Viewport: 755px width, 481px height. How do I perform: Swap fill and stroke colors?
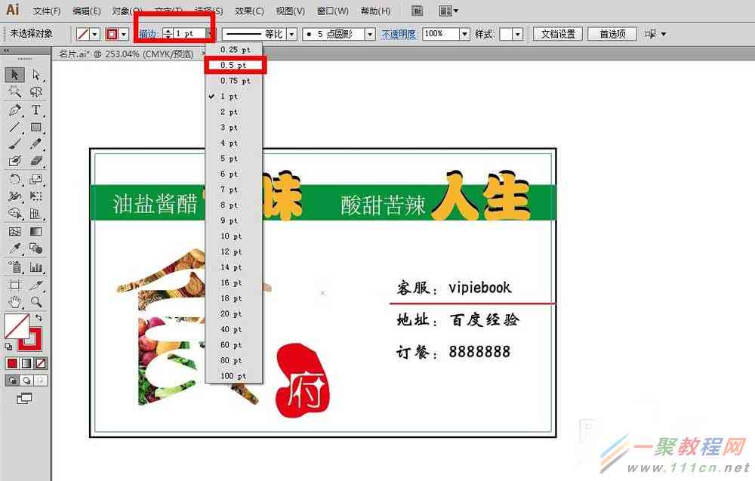[x=39, y=318]
